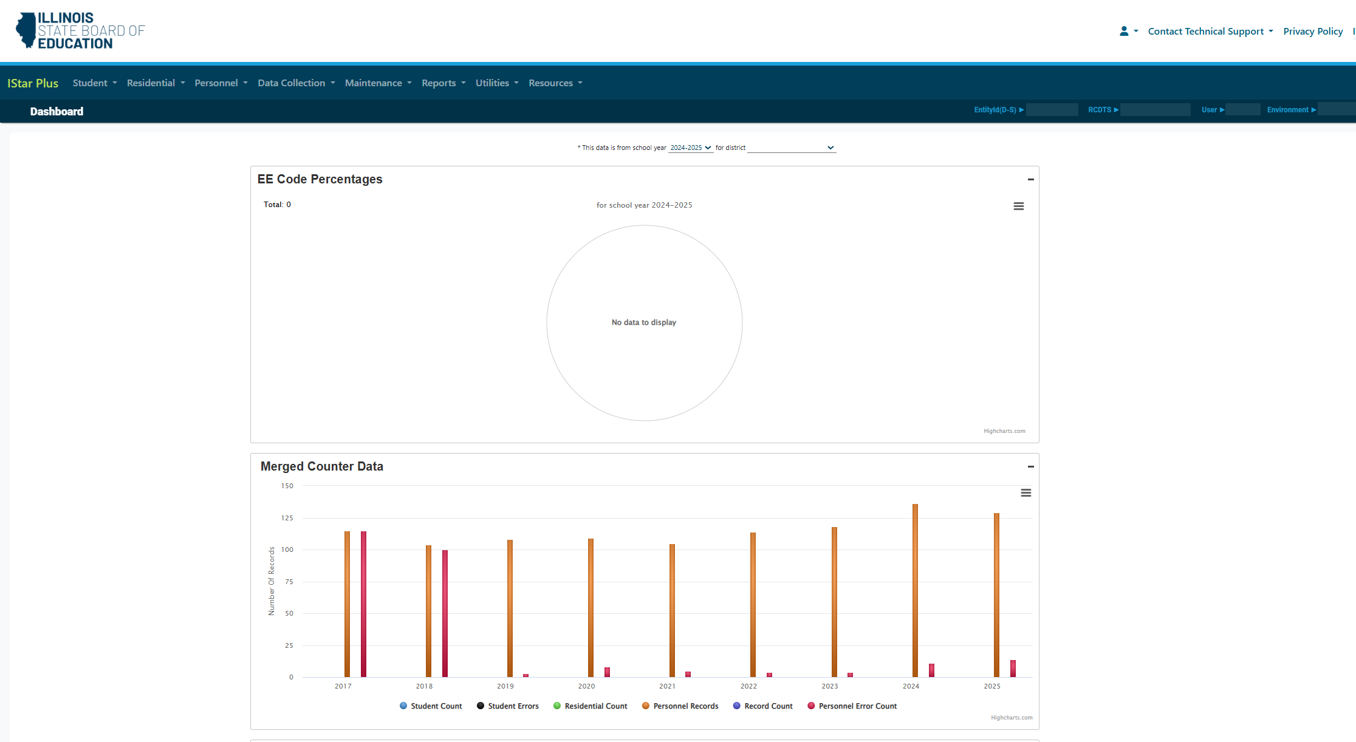
Task: Click Highcharts.com credit in Merged Counter chart
Action: (1012, 718)
